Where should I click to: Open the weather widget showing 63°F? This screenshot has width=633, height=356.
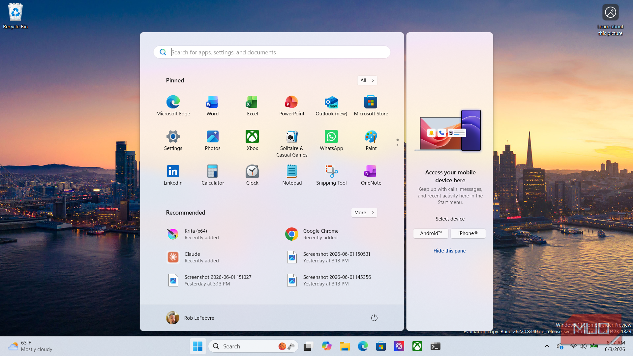[x=30, y=346]
